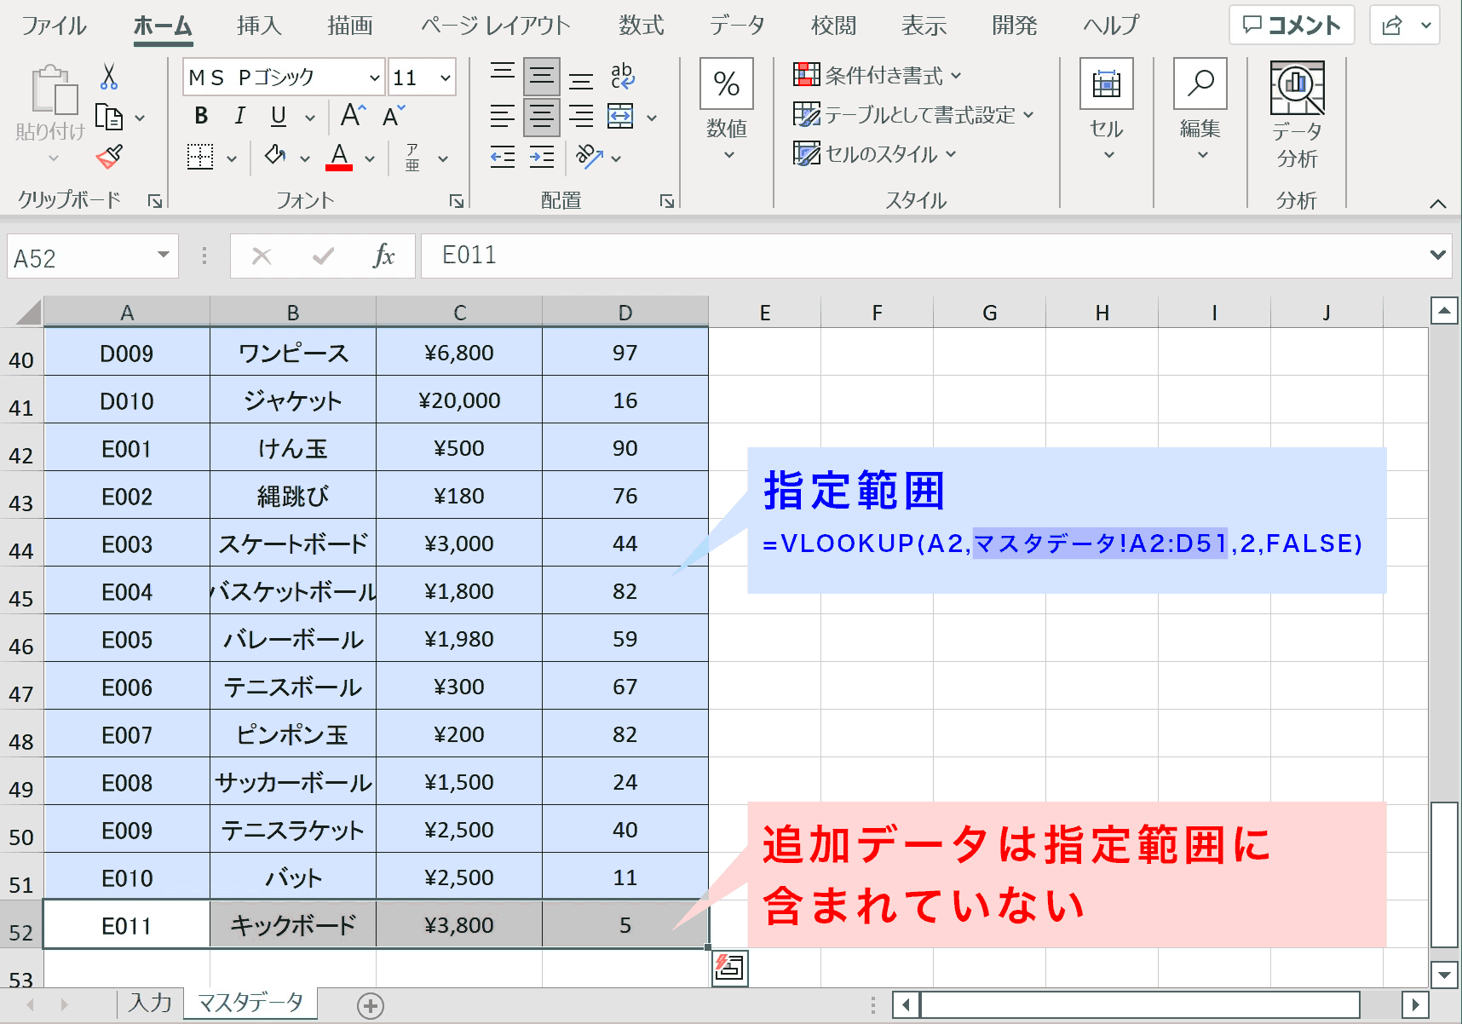Click the merge and center cells icon
This screenshot has height=1024, width=1462.
[620, 117]
